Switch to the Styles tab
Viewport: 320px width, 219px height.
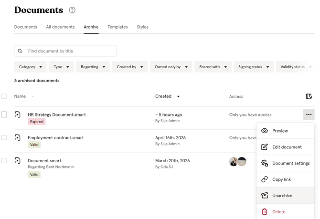point(142,27)
